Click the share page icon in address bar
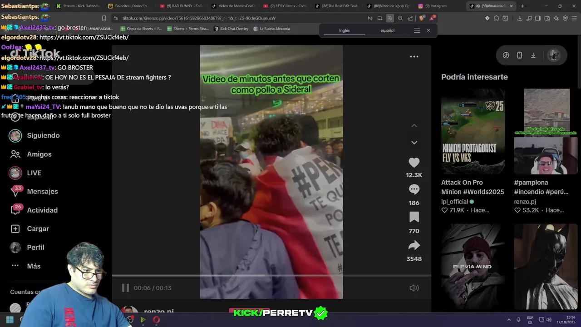 click(x=410, y=18)
